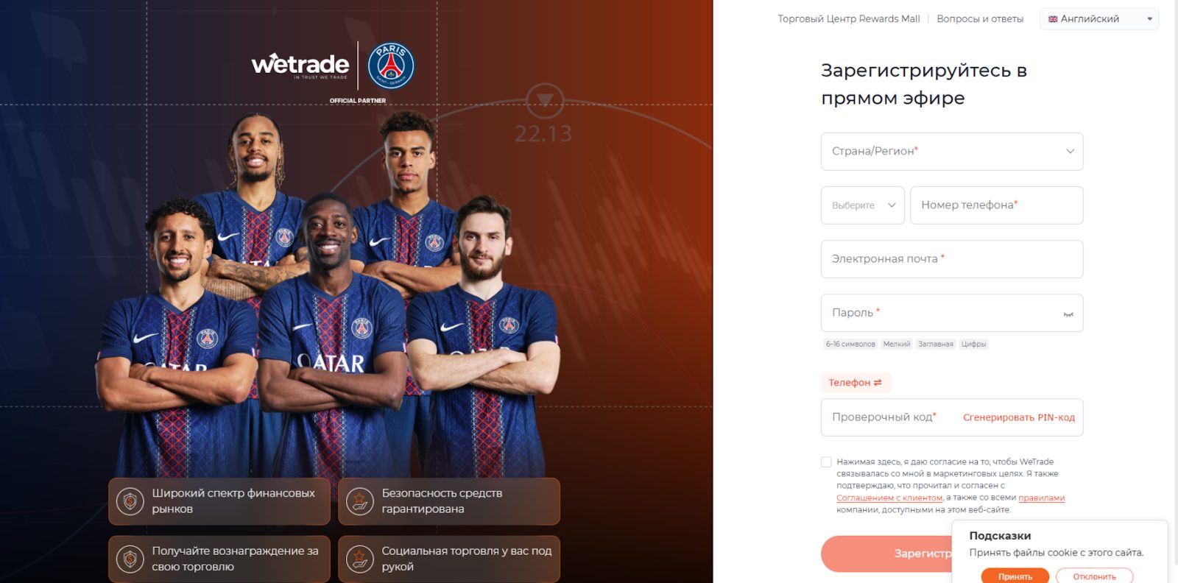Toggle password visibility eye icon
Screen dimensions: 1178x583
[1068, 314]
